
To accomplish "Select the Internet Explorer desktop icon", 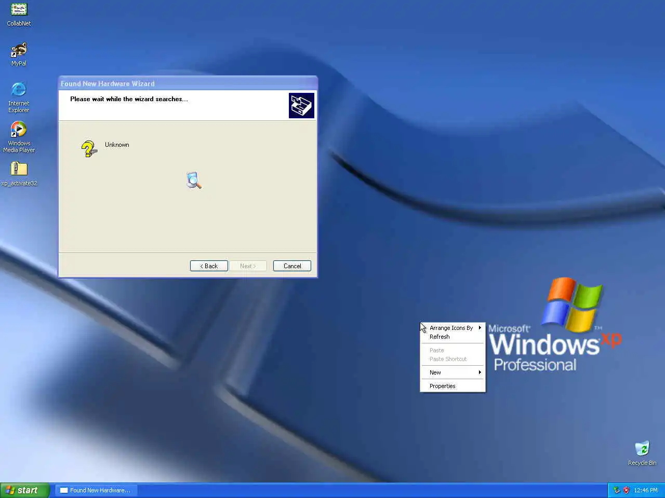I will coord(19,97).
